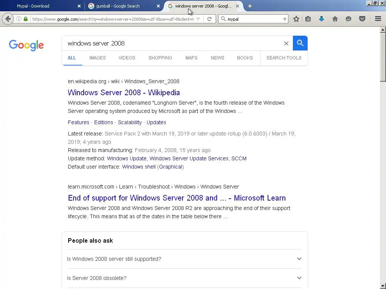The width and height of the screenshot is (386, 289).
Task: Close the windows server 2008 tab
Action: [x=237, y=6]
